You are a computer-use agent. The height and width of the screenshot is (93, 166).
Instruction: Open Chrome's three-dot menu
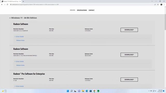click(x=164, y=5)
